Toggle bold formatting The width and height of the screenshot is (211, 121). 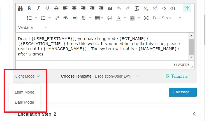pyautogui.click(x=29, y=8)
